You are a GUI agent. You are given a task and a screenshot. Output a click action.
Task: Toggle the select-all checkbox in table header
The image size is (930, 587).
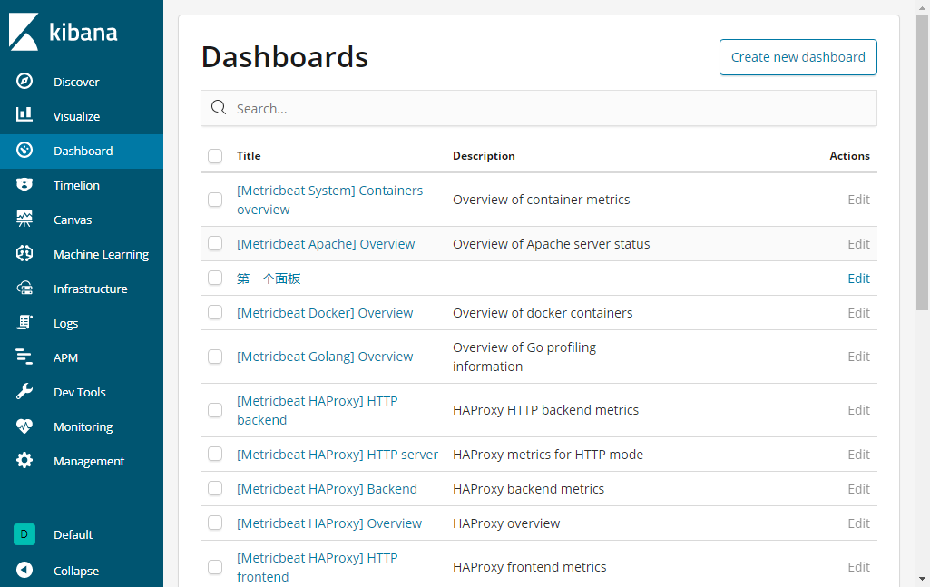pyautogui.click(x=215, y=156)
